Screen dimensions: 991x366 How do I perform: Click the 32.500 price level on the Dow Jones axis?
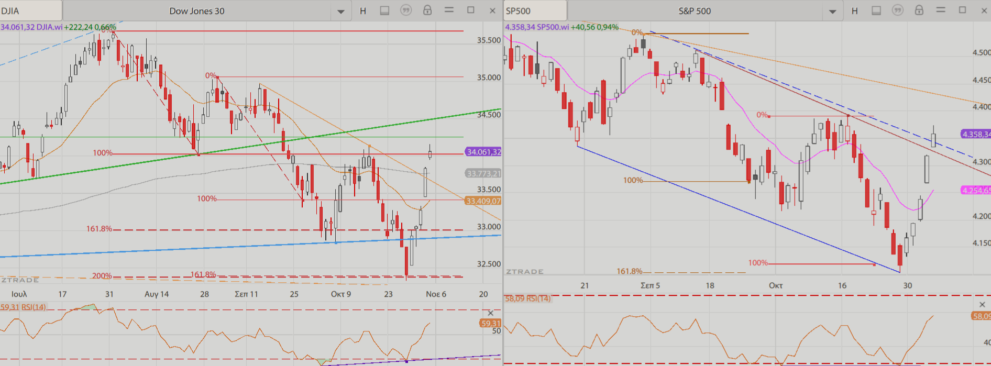[489, 264]
